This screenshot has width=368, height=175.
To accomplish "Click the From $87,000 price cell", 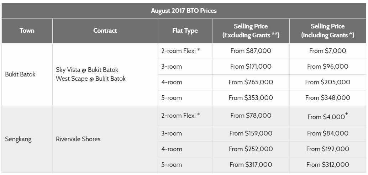I will click(x=251, y=51).
